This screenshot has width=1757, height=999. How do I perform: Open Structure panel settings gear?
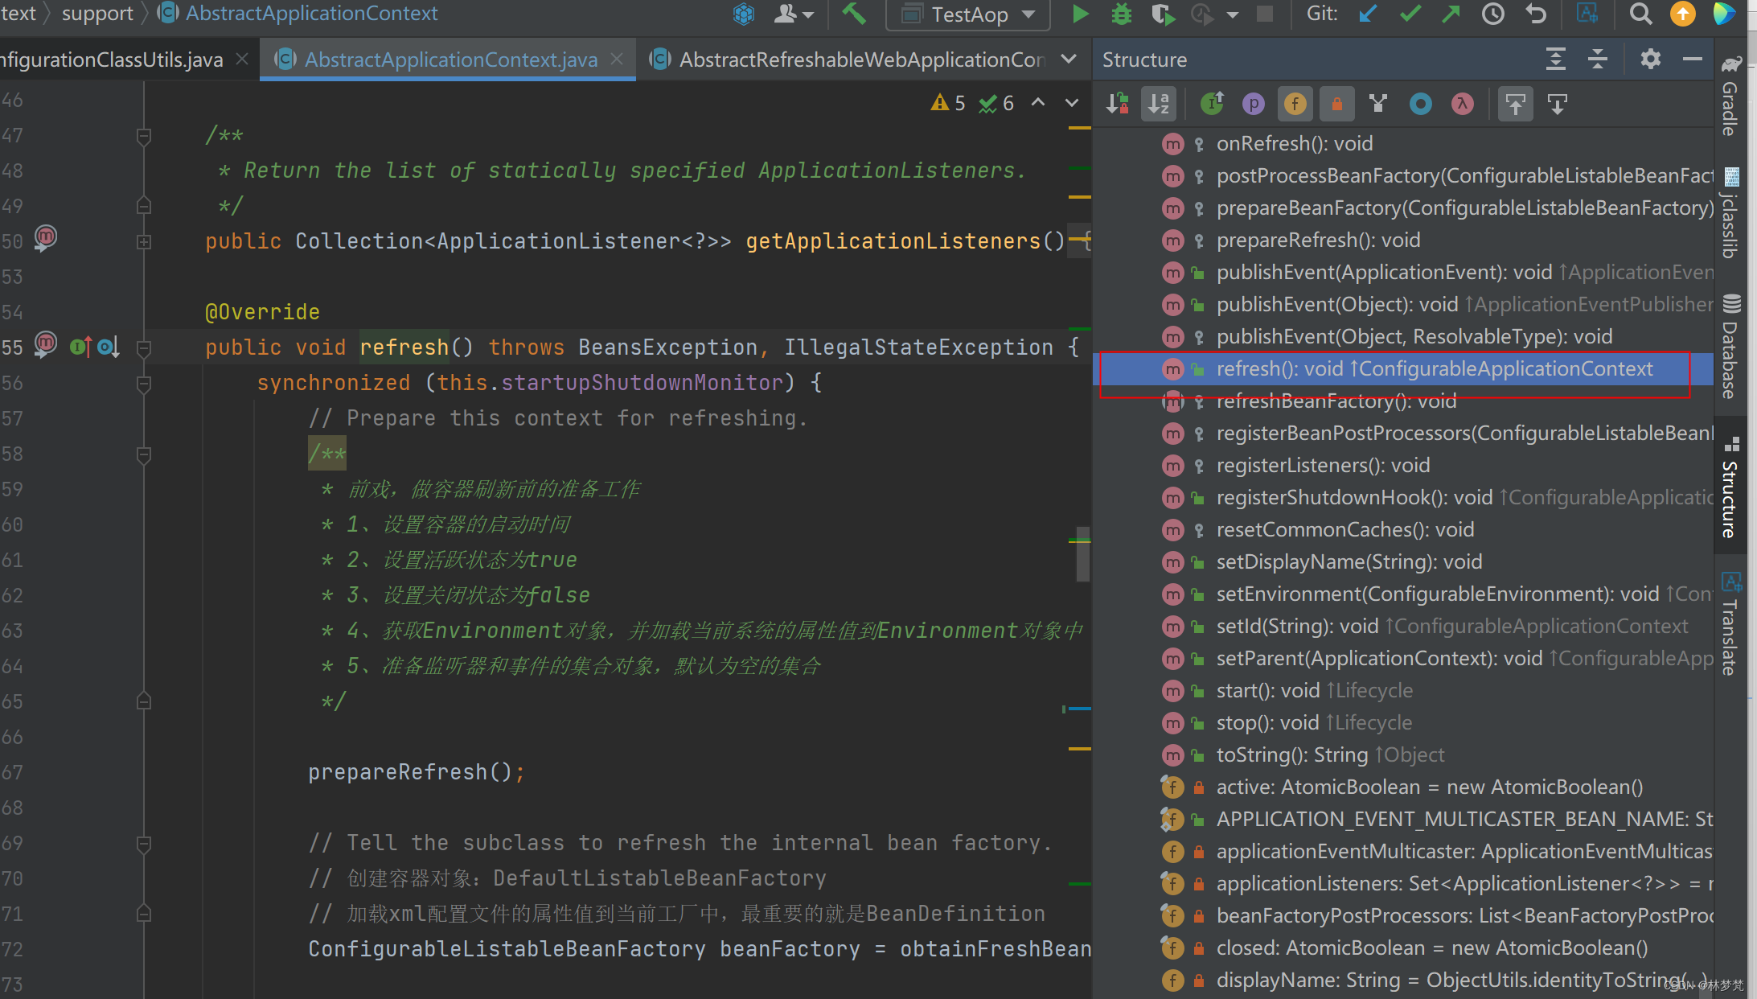(x=1650, y=60)
